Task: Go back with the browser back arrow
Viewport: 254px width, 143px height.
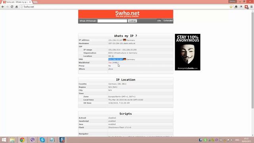Action: pyautogui.click(x=3, y=7)
